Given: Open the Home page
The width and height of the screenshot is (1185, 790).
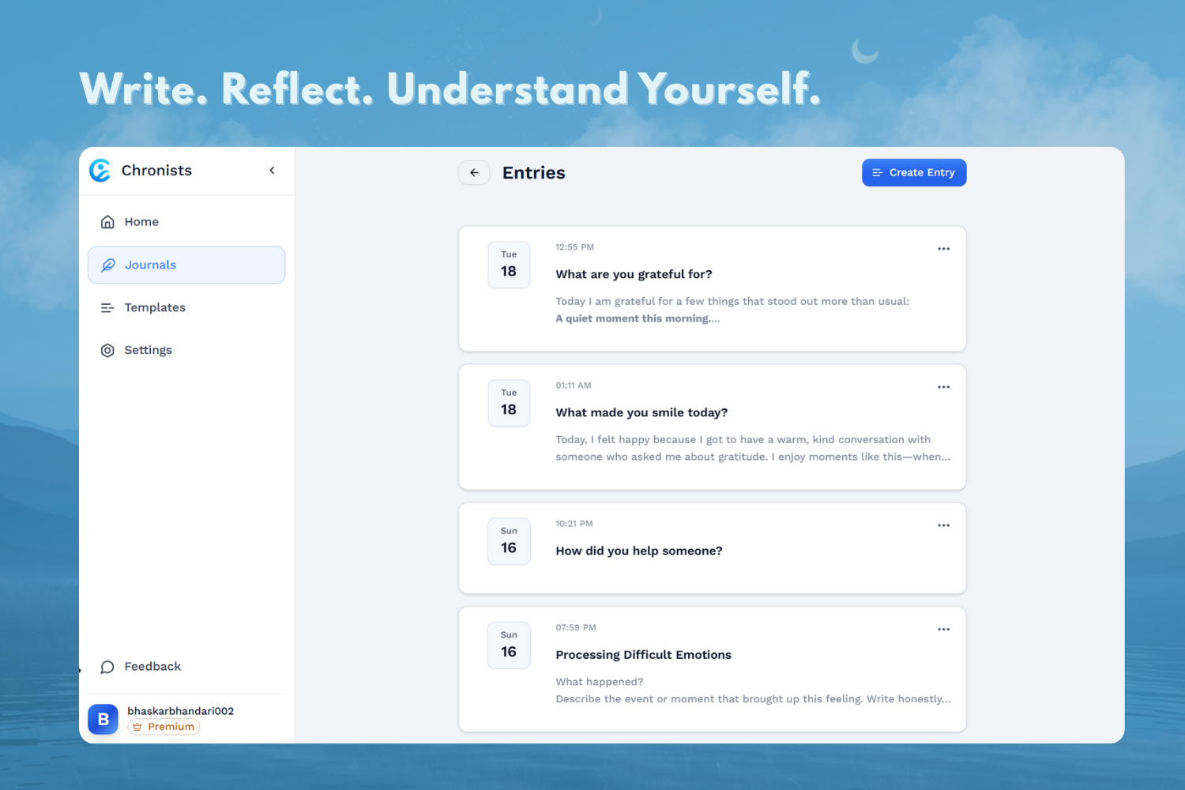Looking at the screenshot, I should pyautogui.click(x=141, y=222).
